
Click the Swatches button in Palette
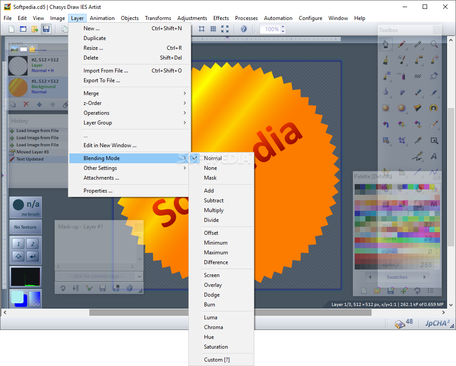pos(397,277)
